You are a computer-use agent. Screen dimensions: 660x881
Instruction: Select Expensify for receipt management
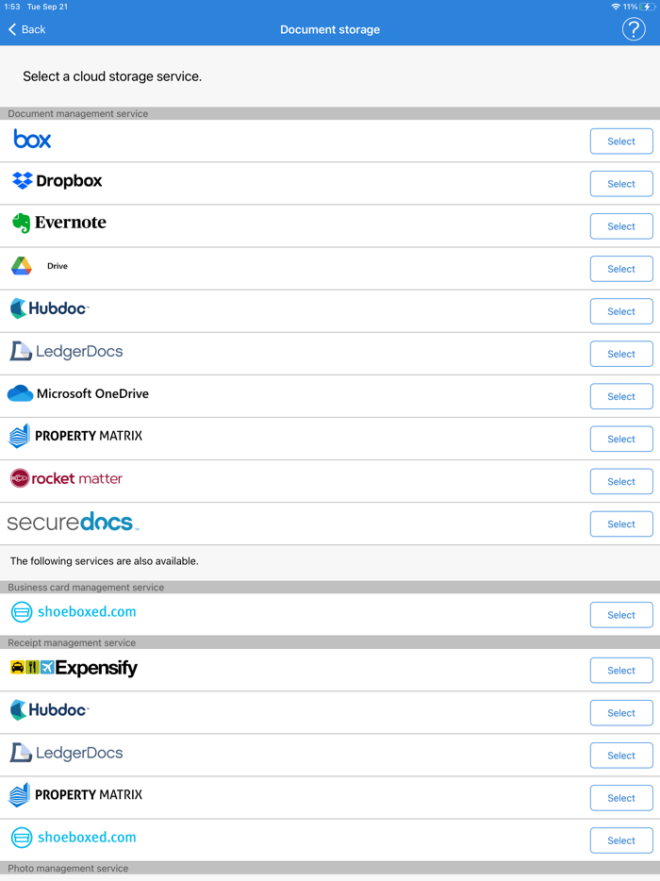pyautogui.click(x=620, y=670)
